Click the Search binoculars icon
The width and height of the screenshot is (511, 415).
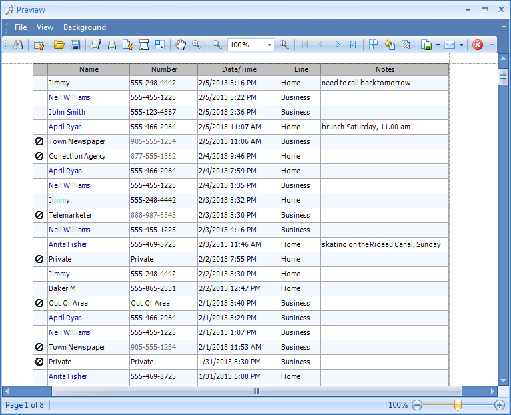tap(19, 45)
